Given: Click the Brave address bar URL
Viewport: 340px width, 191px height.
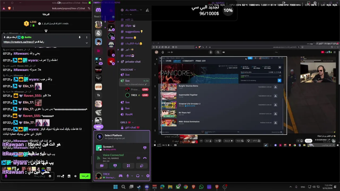Looking at the screenshot, I should pos(69,8).
